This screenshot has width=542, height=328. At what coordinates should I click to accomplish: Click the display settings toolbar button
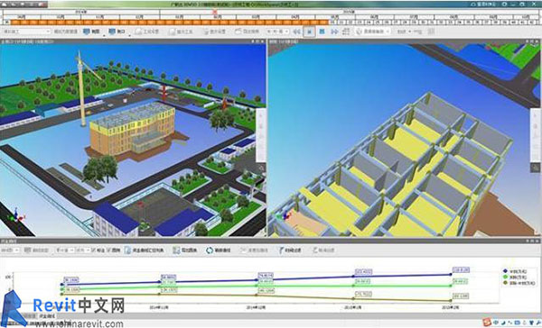click(x=214, y=32)
